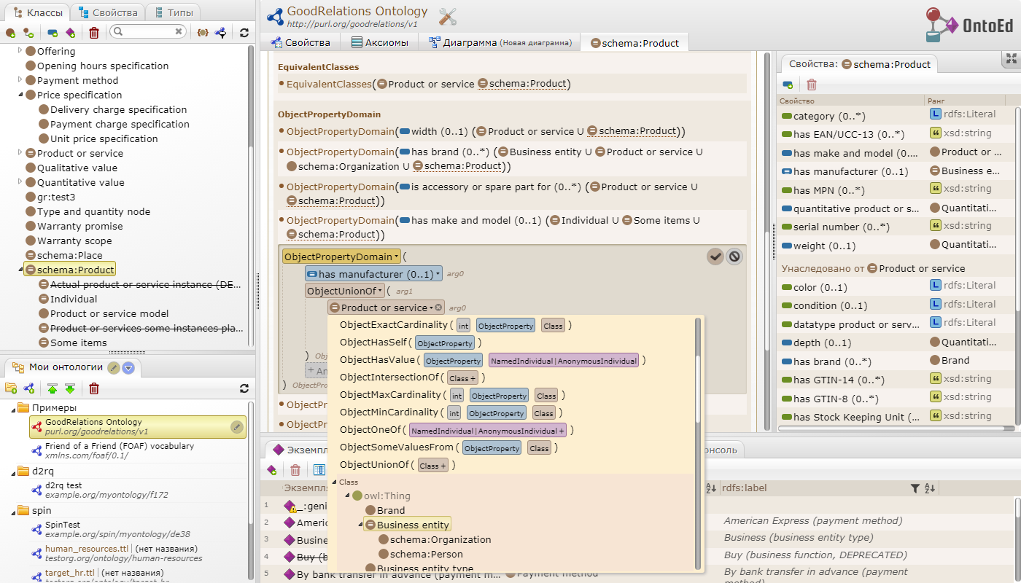Collapse the Price specification node

pos(20,95)
